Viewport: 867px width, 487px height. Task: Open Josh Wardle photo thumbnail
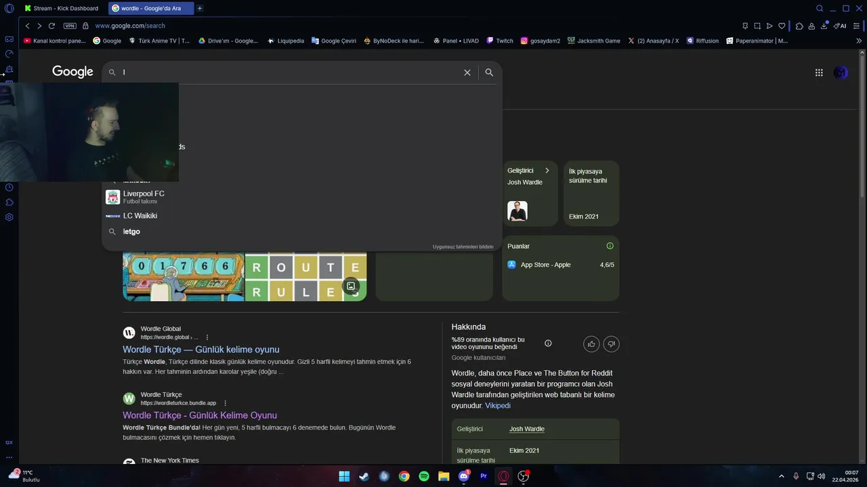[x=517, y=211]
